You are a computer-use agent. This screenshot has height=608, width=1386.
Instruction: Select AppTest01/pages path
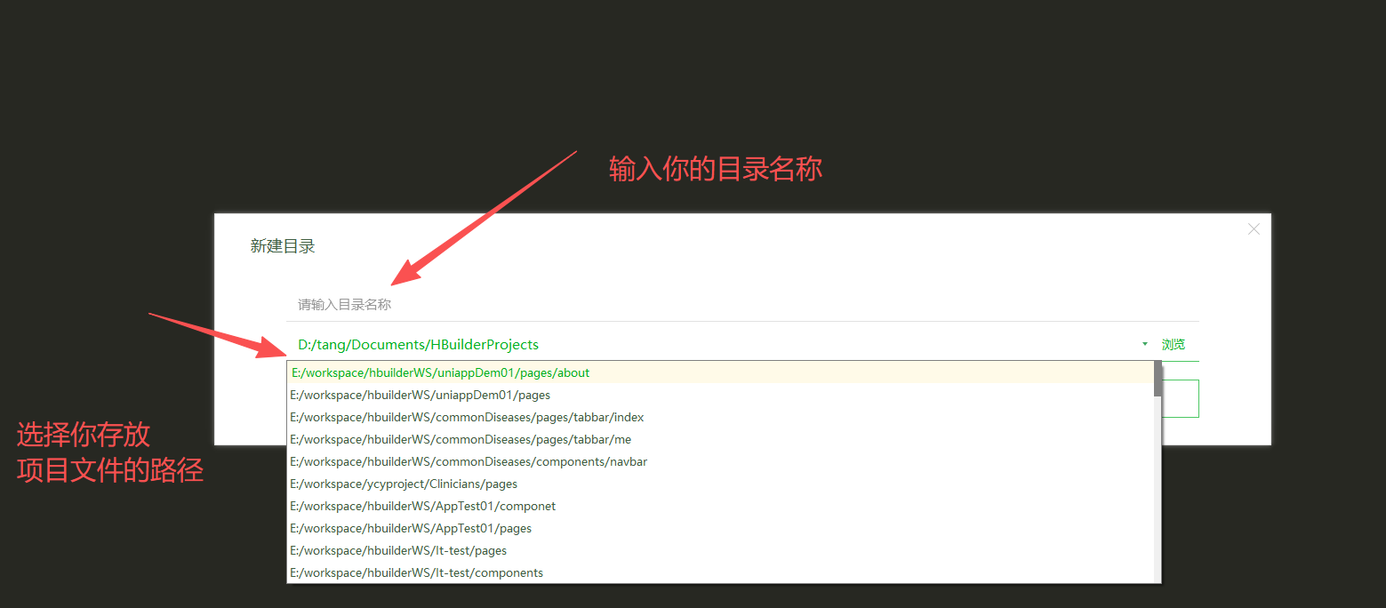click(720, 528)
